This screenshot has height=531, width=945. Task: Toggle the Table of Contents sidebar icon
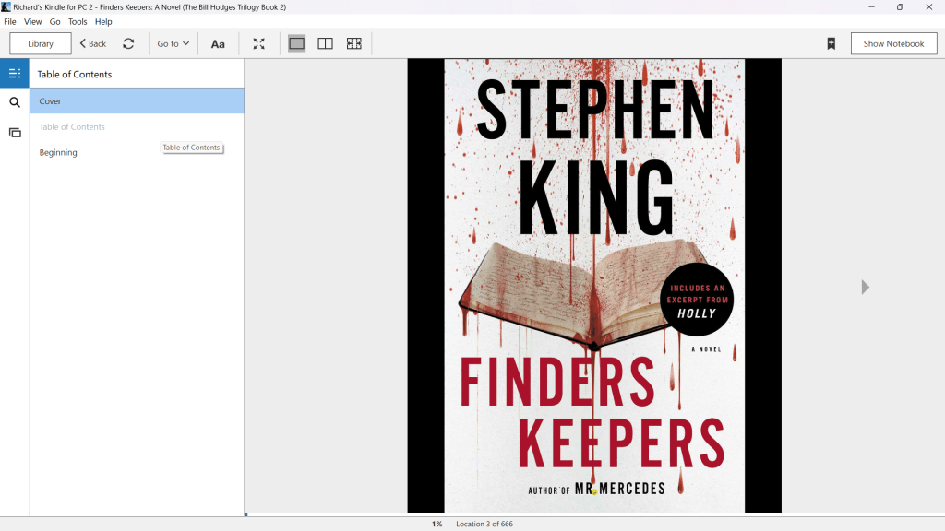(x=15, y=74)
